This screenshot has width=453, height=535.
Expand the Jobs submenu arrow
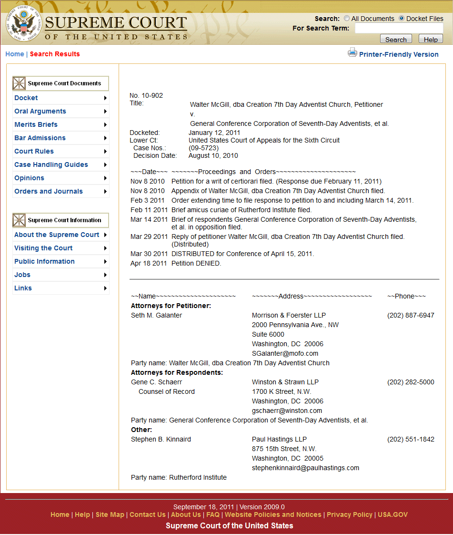(105, 275)
